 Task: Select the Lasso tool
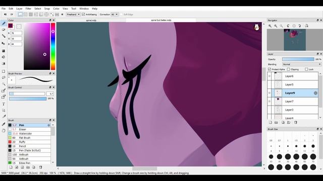coord(4,77)
